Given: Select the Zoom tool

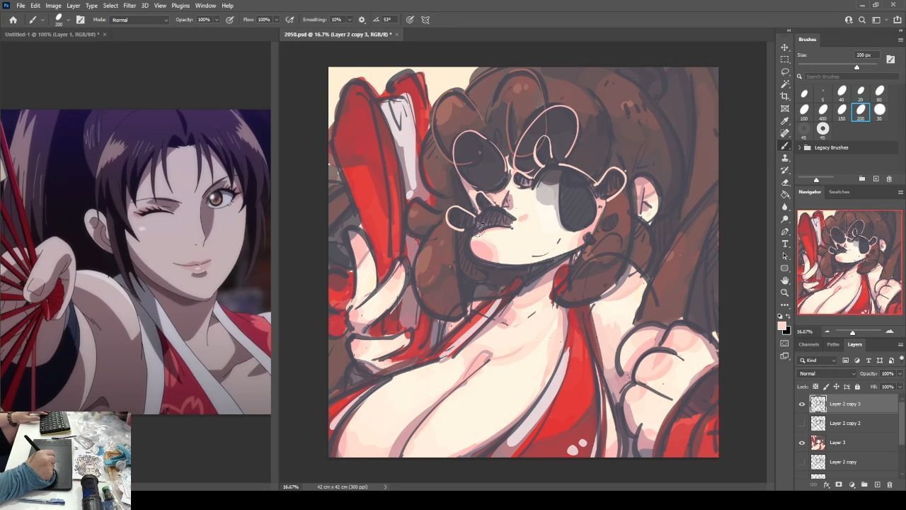Looking at the screenshot, I should point(784,293).
